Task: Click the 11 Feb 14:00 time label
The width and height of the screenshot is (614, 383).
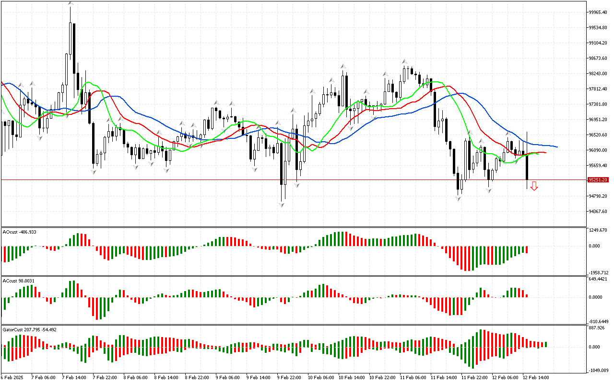Action: (x=443, y=377)
